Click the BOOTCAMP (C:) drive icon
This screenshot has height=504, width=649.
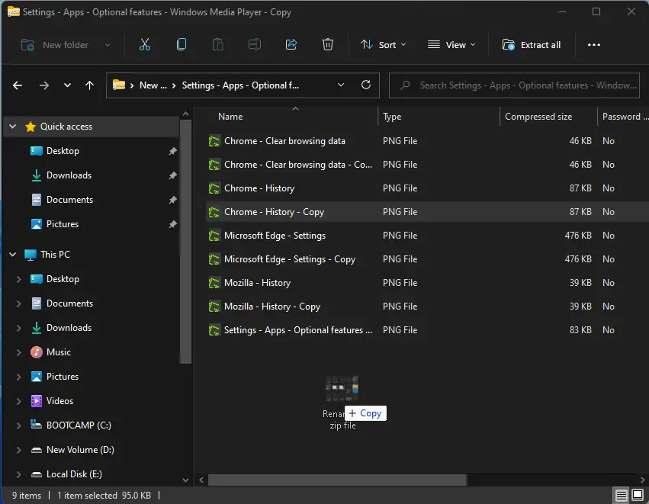pyautogui.click(x=37, y=425)
